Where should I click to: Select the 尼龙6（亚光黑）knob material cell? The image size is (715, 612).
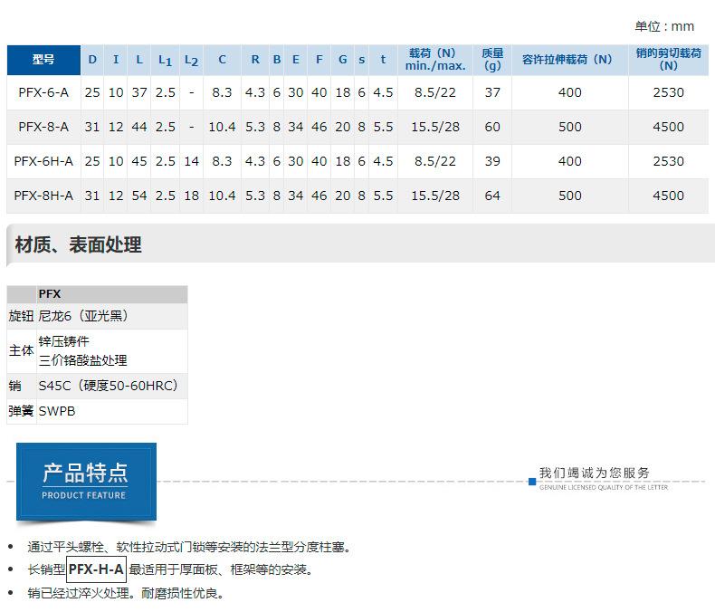coord(83,316)
